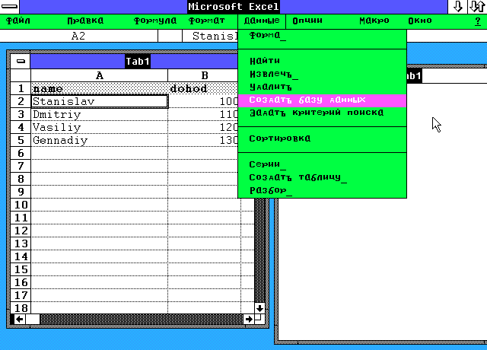The width and height of the screenshot is (487, 350).
Task: Select row 1 header
Action: (21, 88)
